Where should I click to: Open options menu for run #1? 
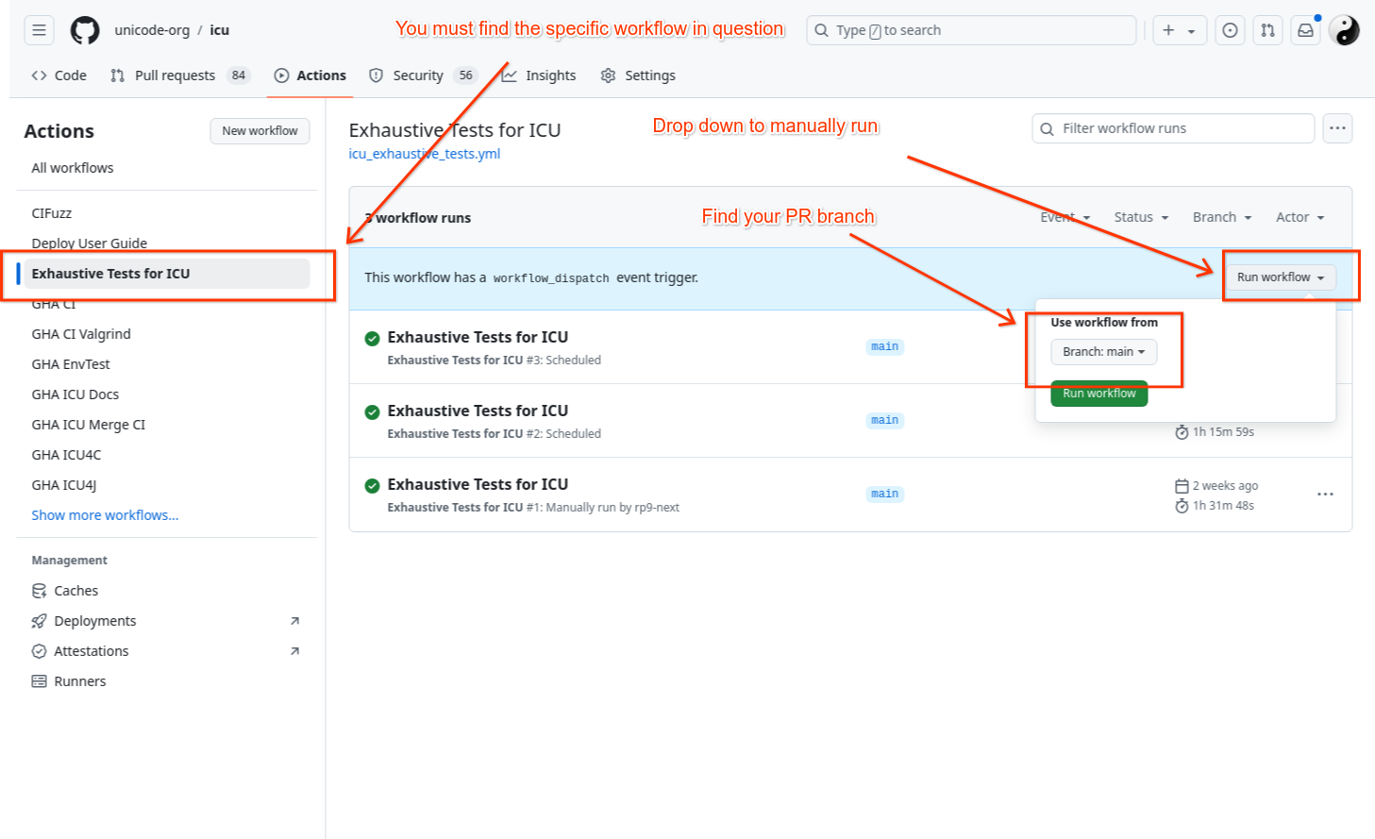click(1325, 495)
